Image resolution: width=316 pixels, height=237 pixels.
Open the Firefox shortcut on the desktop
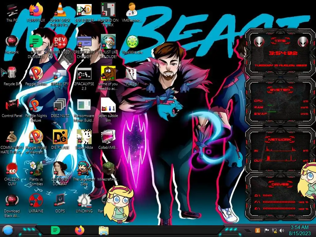click(36, 13)
